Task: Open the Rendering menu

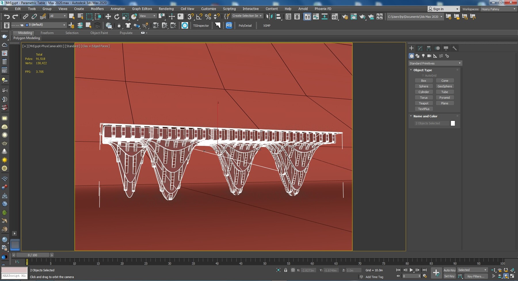Action: [166, 9]
